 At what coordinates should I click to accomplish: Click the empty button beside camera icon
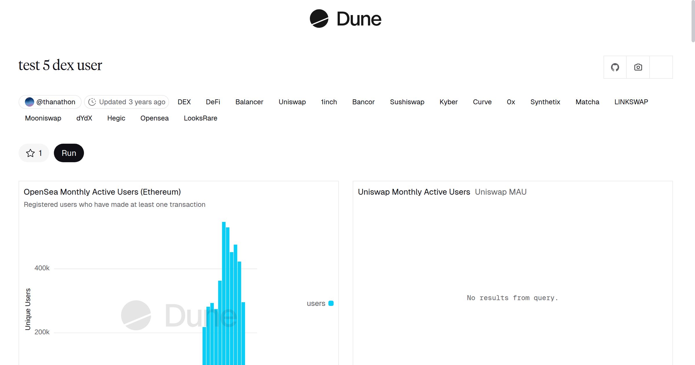(661, 67)
